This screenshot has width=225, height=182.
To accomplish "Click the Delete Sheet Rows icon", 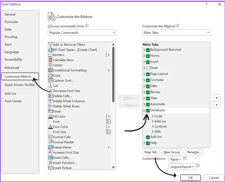I will click(50, 106).
